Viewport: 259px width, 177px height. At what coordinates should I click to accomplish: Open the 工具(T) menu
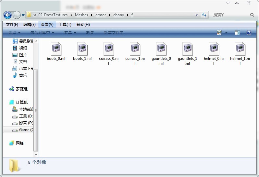(65, 25)
